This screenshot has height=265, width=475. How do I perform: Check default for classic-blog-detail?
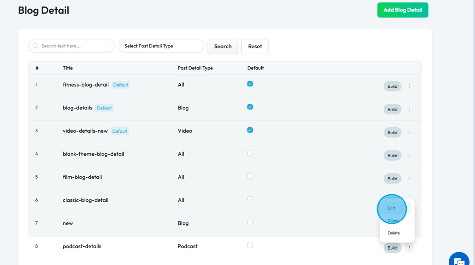250,199
